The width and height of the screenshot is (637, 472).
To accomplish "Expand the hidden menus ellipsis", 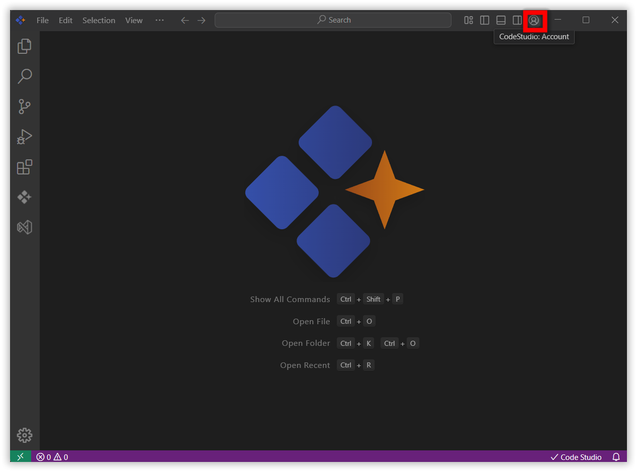I will coord(159,20).
